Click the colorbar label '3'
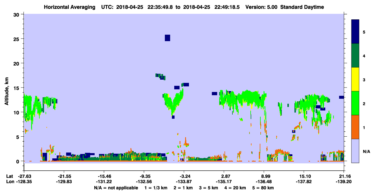The height and width of the screenshot is (196, 382). point(364,79)
